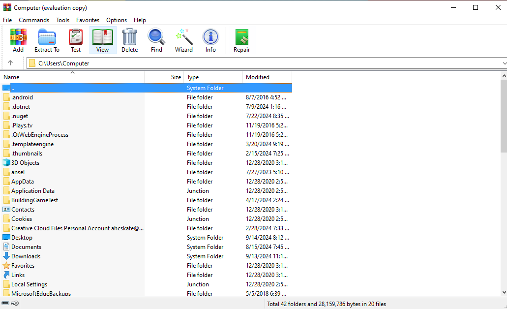Viewport: 507px width, 309px height.
Task: Select the Application Data junction name
Action: [33, 191]
